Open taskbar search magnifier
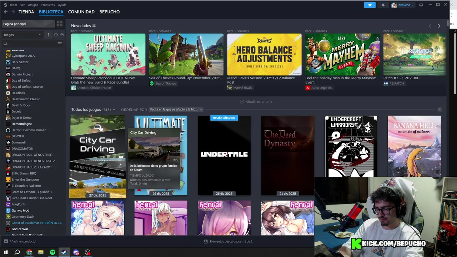457x257 pixels. coord(17,252)
